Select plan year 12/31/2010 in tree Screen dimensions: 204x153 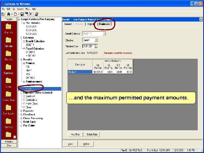(x=31, y=30)
